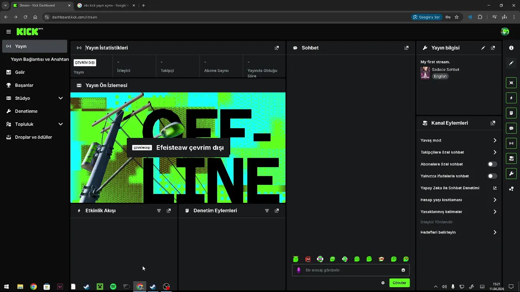Image resolution: width=520 pixels, height=292 pixels.
Task: Click the browser address bar URL
Action: (74, 17)
